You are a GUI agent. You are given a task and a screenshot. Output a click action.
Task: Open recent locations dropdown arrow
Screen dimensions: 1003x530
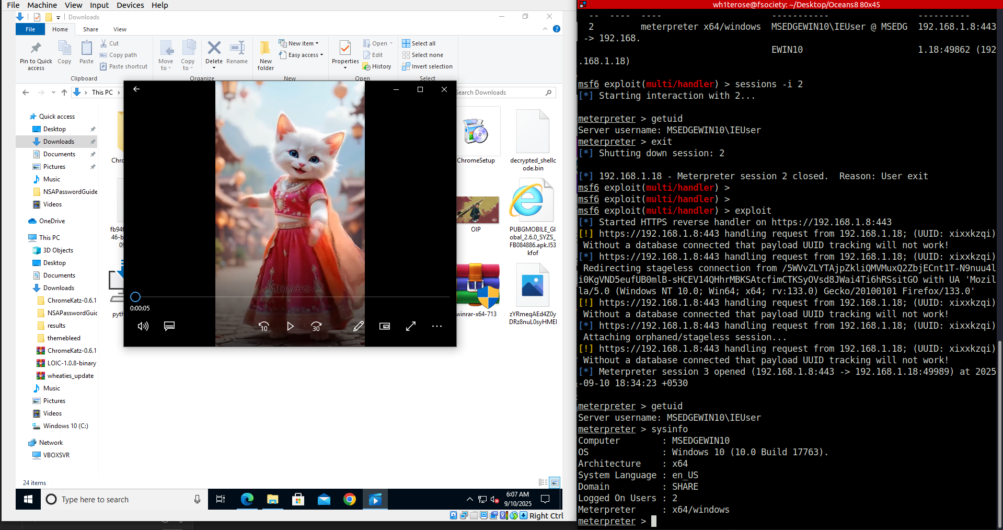pos(53,93)
